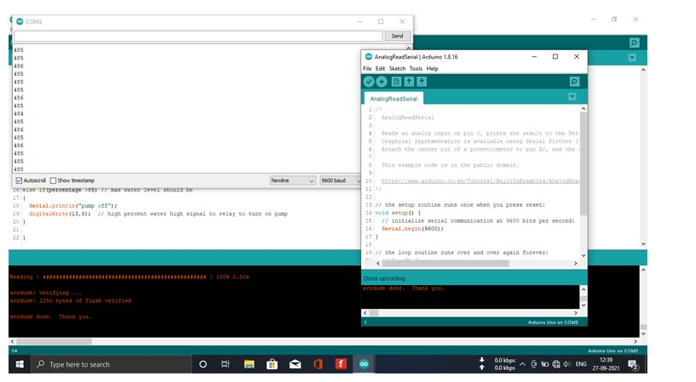Click up arrow of background editor scrollbar
696x382 pixels.
click(643, 70)
